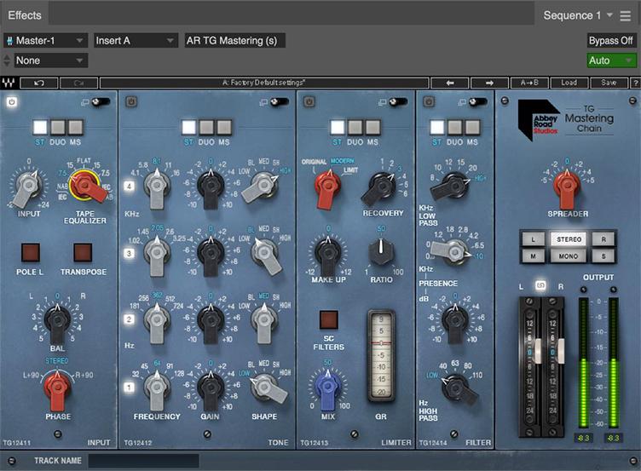The image size is (641, 471).
Task: Click the RECOVERY knob
Action: pyautogui.click(x=381, y=186)
